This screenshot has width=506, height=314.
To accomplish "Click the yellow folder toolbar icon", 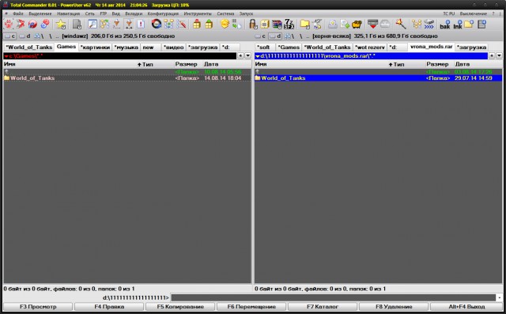I will (305, 25).
